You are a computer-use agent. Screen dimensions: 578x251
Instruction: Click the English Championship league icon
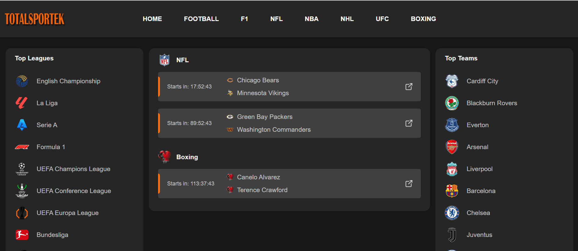(22, 81)
